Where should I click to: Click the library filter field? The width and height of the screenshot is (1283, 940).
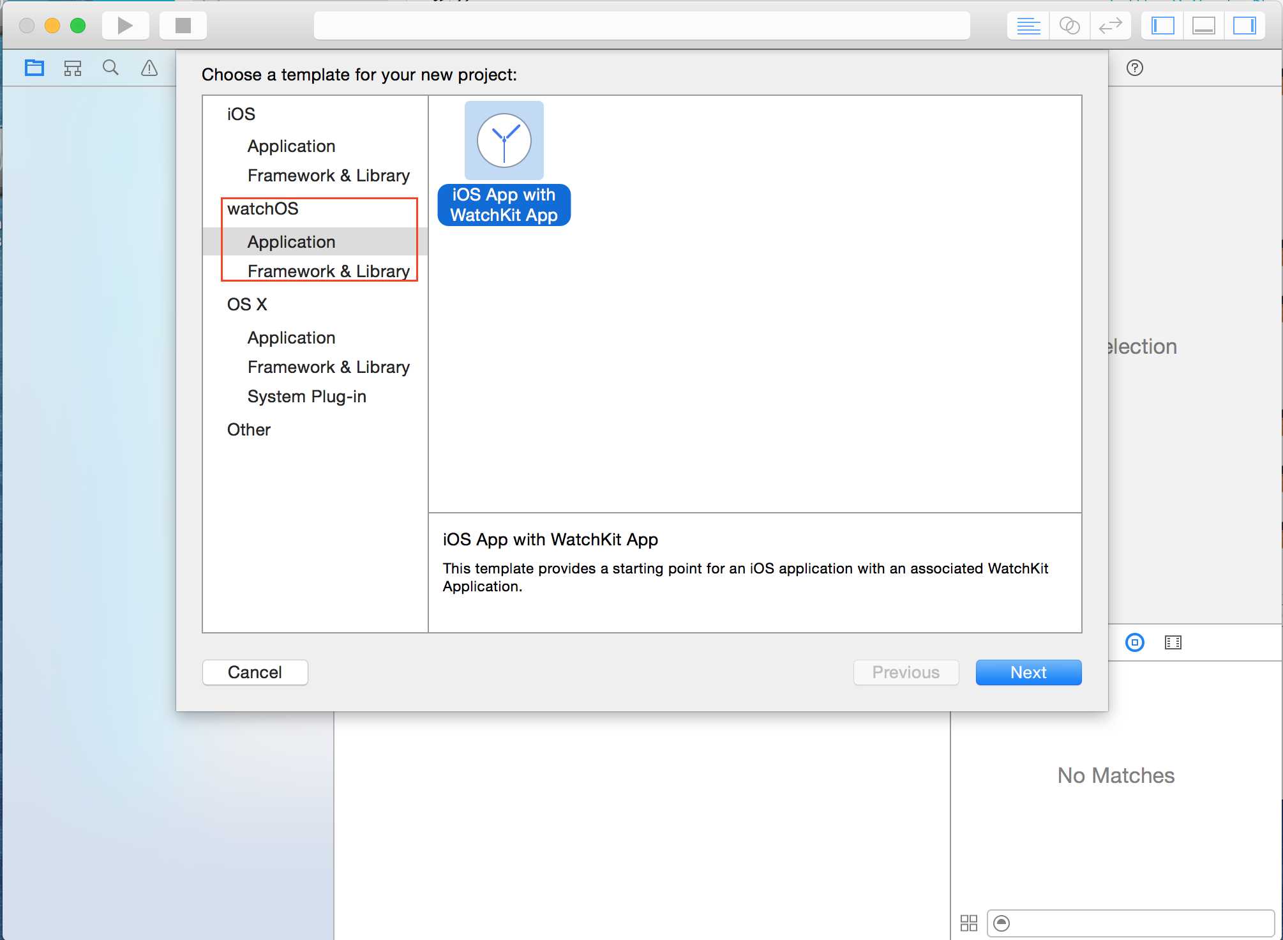[1130, 923]
